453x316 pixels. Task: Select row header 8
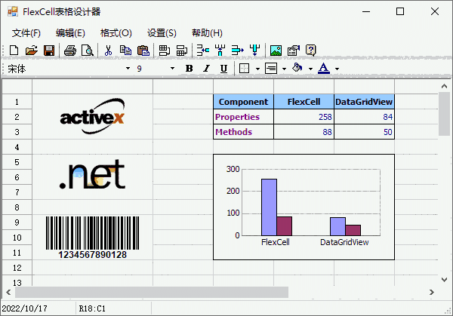click(17, 207)
